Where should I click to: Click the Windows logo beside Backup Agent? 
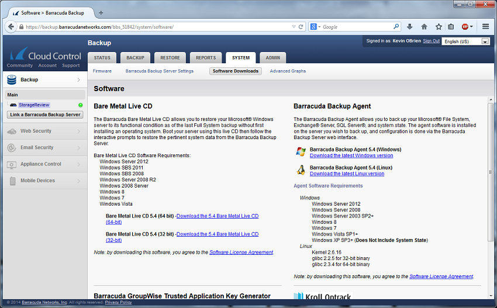pos(301,152)
